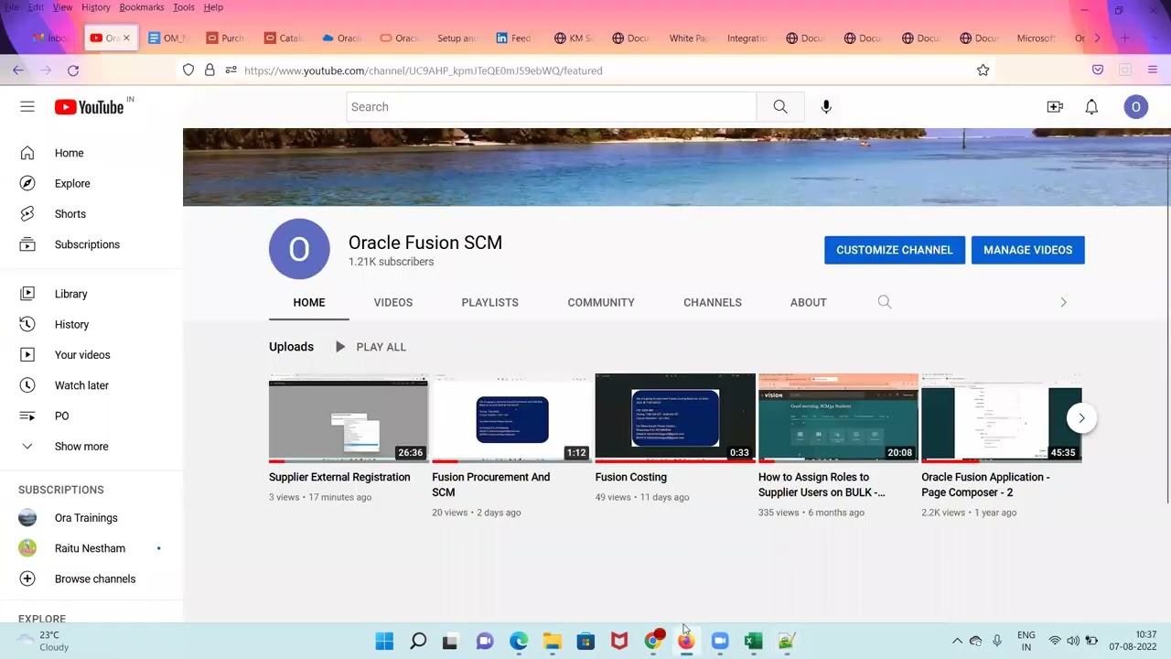The image size is (1171, 659).
Task: Open the Create video icon
Action: pyautogui.click(x=1055, y=107)
